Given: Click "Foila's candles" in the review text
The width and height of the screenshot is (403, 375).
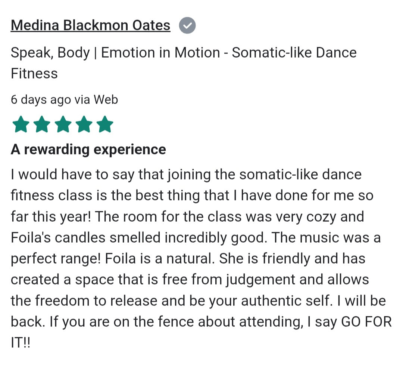Looking at the screenshot, I should (59, 237).
